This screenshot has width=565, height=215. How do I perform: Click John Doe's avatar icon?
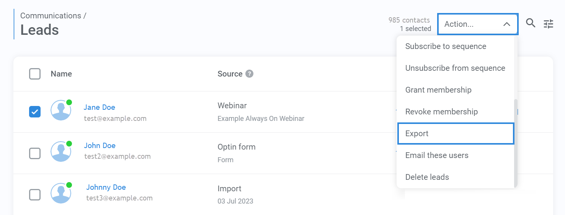point(61,151)
